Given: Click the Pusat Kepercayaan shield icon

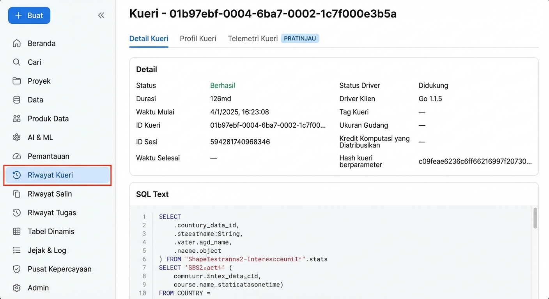Looking at the screenshot, I should pyautogui.click(x=16, y=269).
